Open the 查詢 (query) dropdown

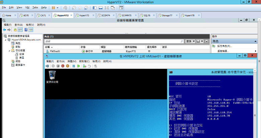click(x=190, y=41)
